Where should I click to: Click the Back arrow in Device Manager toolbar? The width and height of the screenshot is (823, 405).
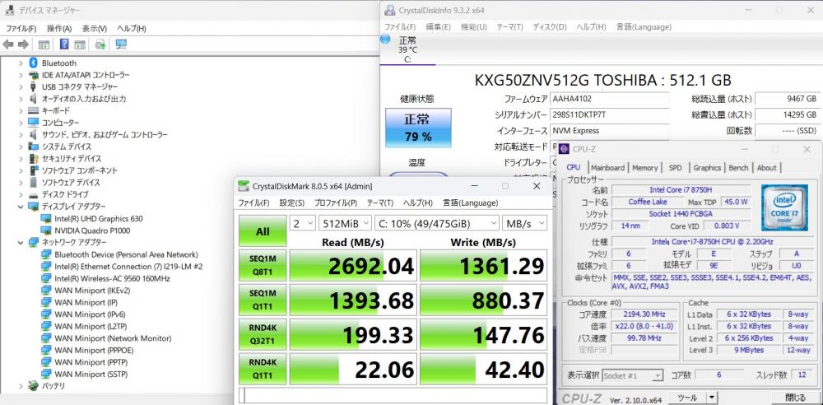click(x=8, y=44)
